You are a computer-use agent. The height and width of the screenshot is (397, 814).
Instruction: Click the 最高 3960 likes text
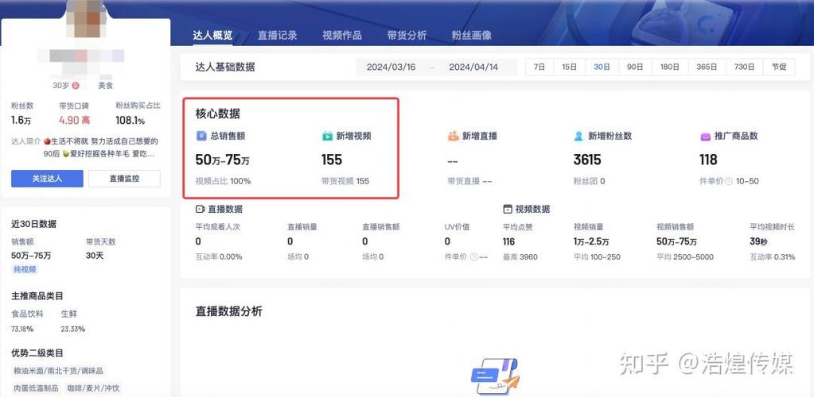tap(520, 257)
